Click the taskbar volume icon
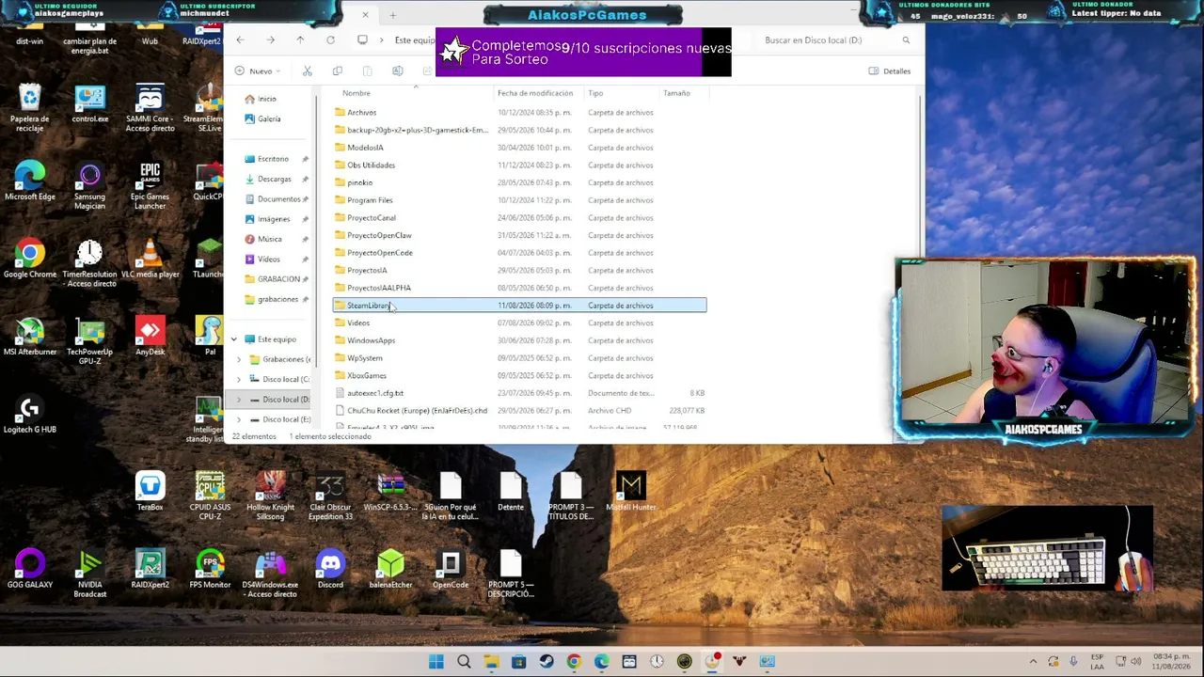 (1134, 662)
